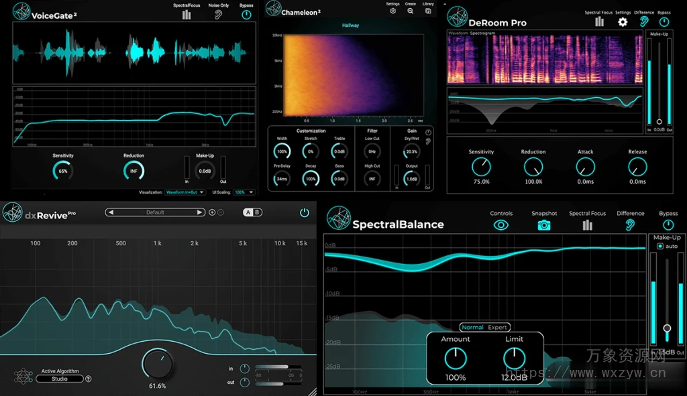Open the Library icon in Chameleon
Image resolution: width=687 pixels, height=396 pixels.
pyautogui.click(x=429, y=11)
